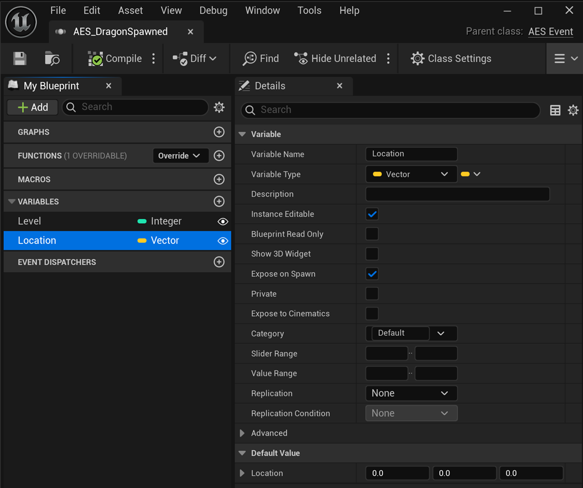
Task: Open the Find tool in the toolbar
Action: 260,58
